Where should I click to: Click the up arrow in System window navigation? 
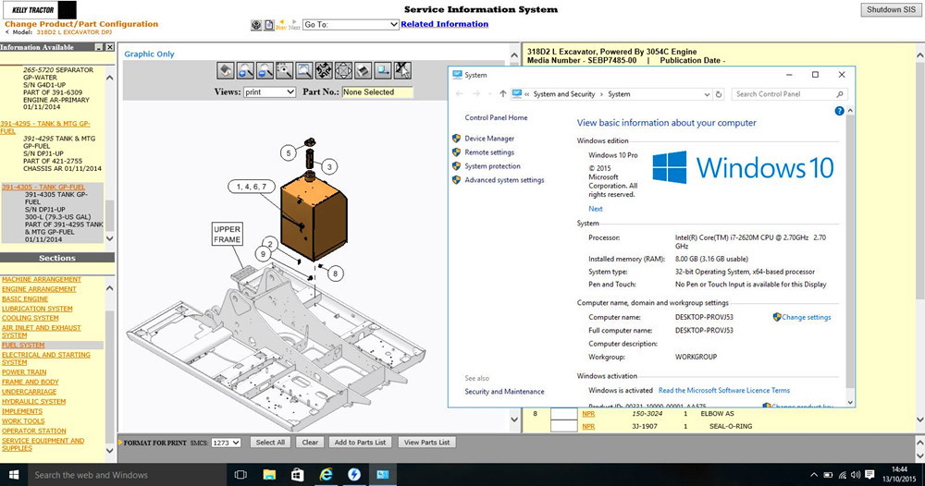coord(502,93)
